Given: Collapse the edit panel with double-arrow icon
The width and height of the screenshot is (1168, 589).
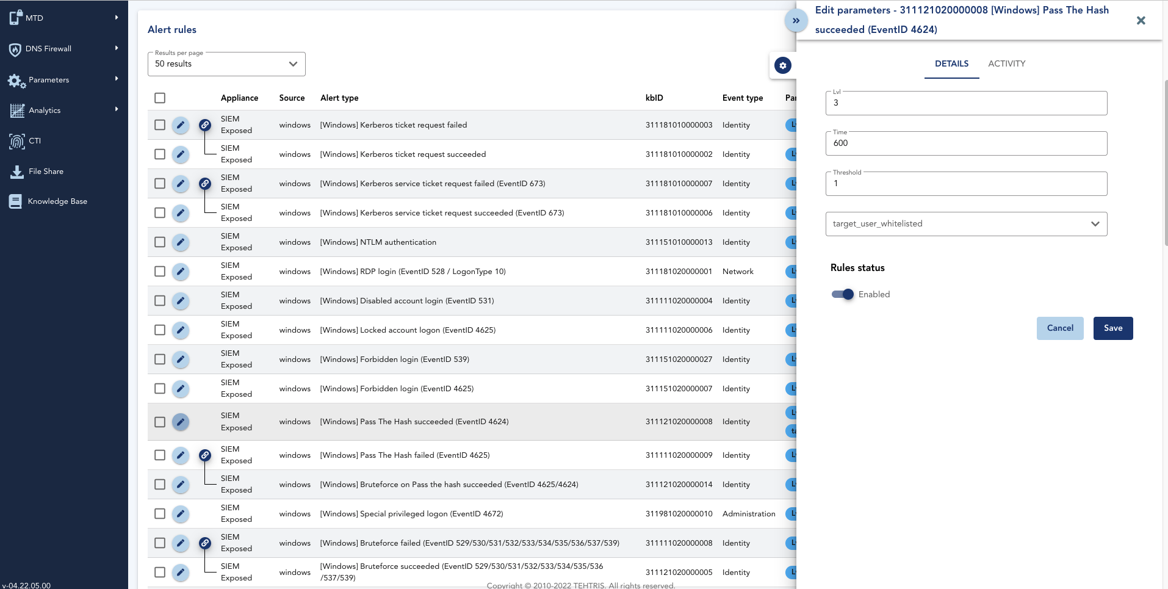Looking at the screenshot, I should 796,20.
